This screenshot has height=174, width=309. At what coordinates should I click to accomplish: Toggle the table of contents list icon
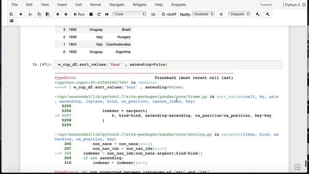[12, 21]
